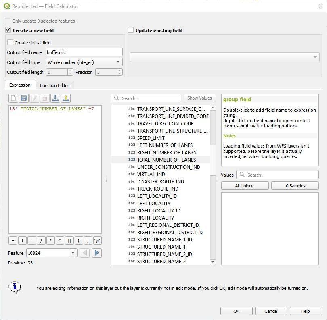Load All Unique values
This screenshot has width=327, height=320.
click(245, 186)
